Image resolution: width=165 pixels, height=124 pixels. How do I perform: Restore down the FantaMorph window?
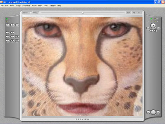(x=159, y=2)
